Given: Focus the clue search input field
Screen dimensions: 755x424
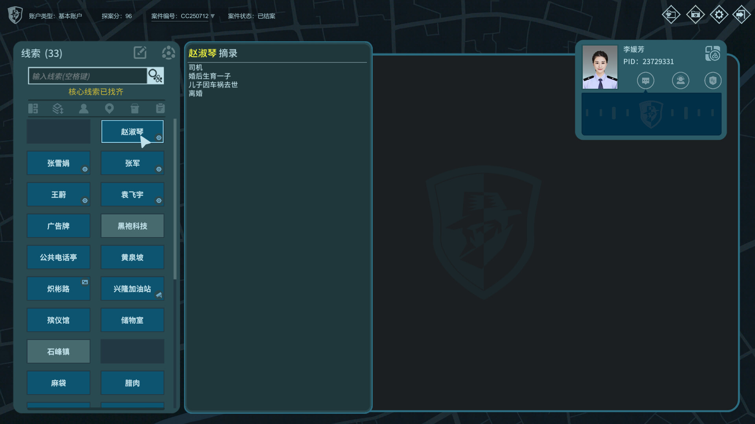Looking at the screenshot, I should coord(88,76).
